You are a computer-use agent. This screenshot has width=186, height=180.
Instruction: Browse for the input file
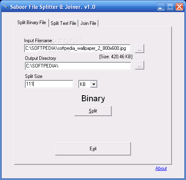[139, 49]
